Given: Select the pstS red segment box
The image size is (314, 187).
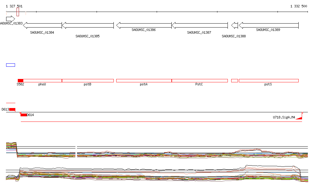Looking at the screenshot, I should (269, 81).
